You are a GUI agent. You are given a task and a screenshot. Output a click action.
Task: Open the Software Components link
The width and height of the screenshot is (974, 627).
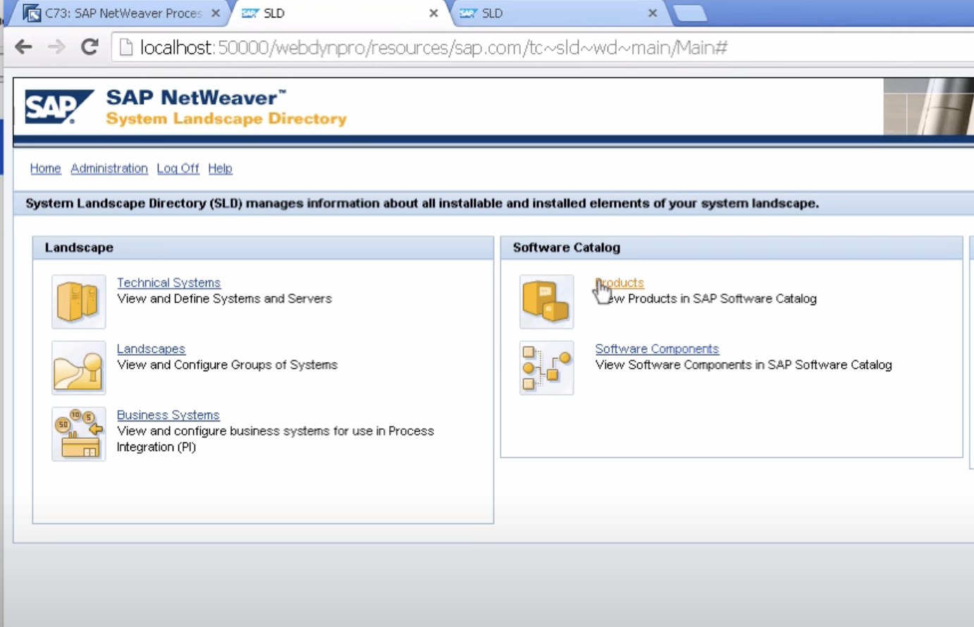657,349
